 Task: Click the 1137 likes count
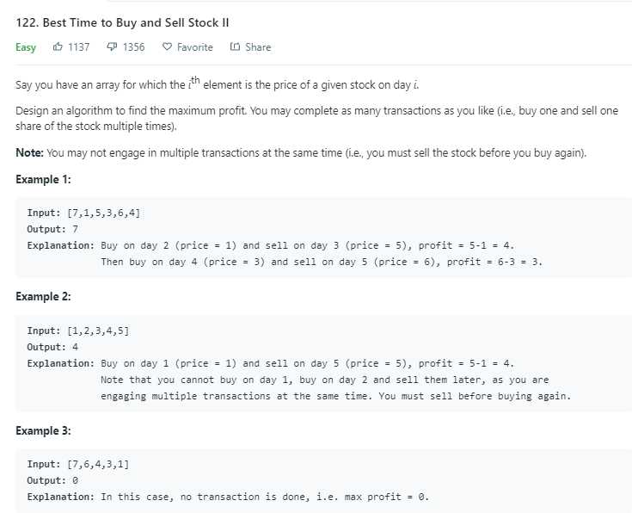(78, 47)
